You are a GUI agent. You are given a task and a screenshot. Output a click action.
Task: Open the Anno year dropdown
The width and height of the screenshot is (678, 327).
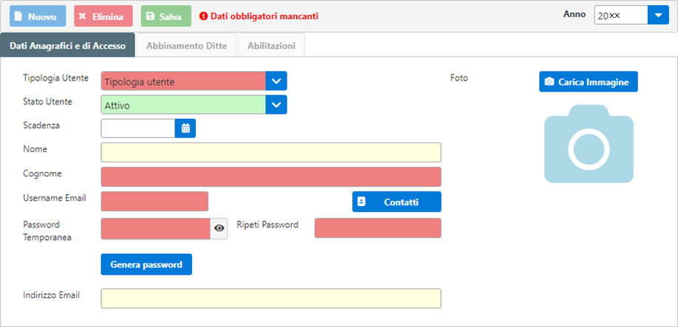[658, 15]
